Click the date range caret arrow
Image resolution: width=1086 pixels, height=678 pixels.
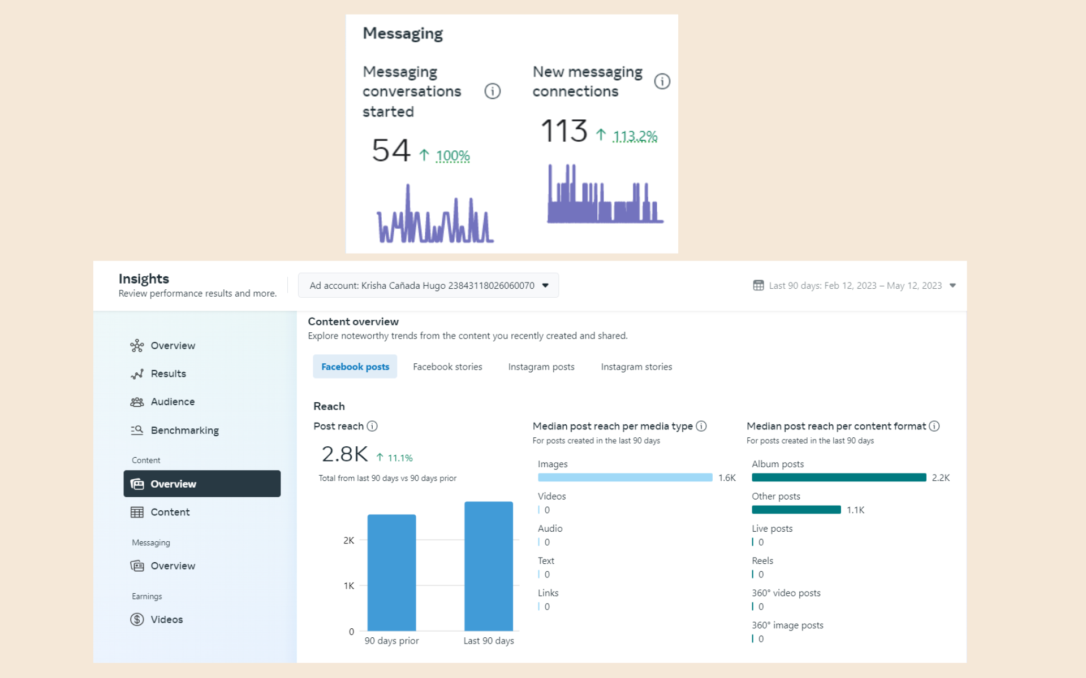click(953, 285)
